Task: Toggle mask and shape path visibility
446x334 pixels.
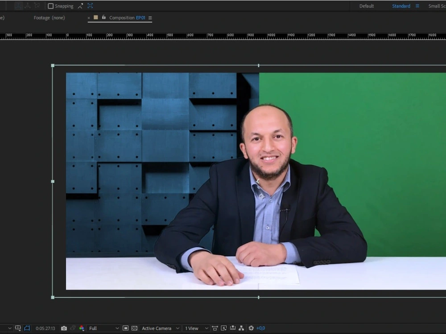Action: click(x=27, y=328)
